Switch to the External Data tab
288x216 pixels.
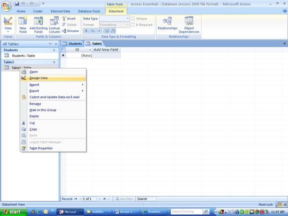[61, 11]
